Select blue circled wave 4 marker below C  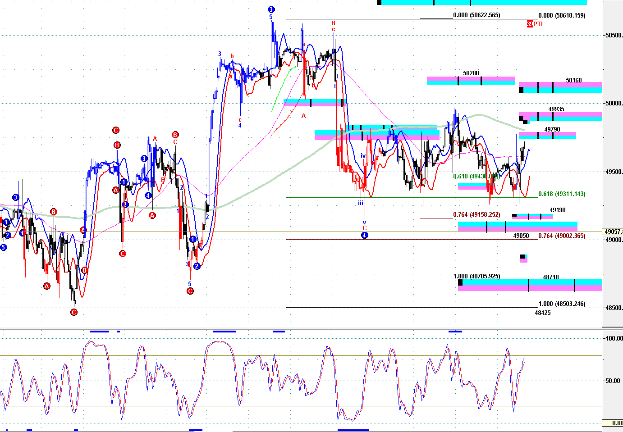pyautogui.click(x=365, y=235)
